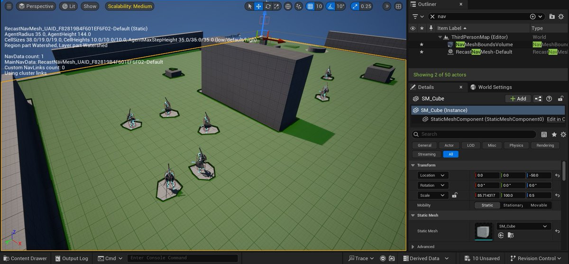Click the console command input field

(x=183, y=258)
